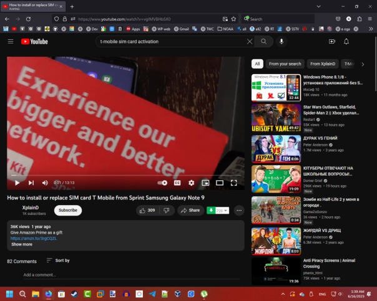Image resolution: width=377 pixels, height=301 pixels.
Task: Toggle the autoplay switch
Action: [x=162, y=183]
